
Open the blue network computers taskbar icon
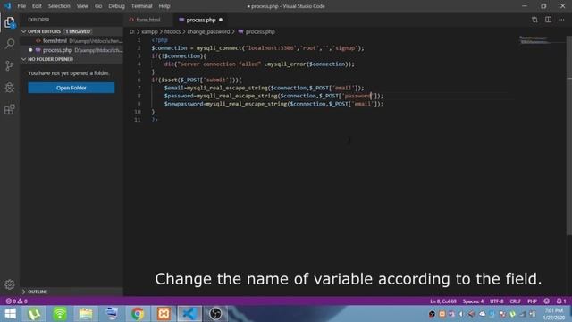(112, 314)
